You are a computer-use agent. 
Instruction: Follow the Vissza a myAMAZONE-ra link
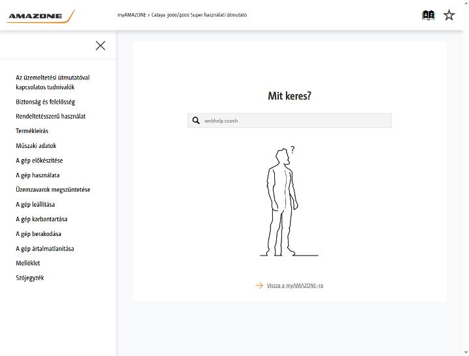294,286
